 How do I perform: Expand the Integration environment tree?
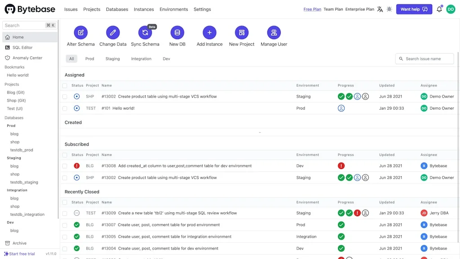pyautogui.click(x=17, y=190)
